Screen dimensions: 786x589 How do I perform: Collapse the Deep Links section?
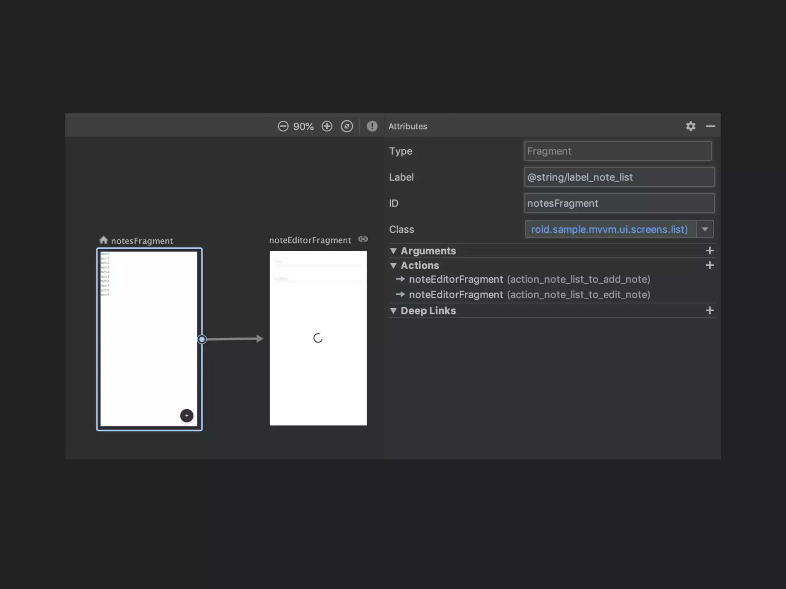[393, 311]
